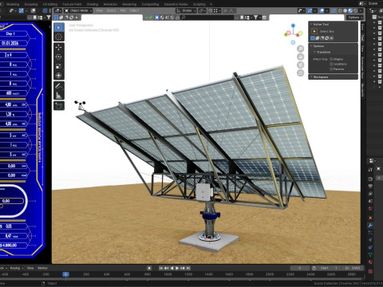
Task: Click the zoom view gizmo button
Action: [300, 49]
